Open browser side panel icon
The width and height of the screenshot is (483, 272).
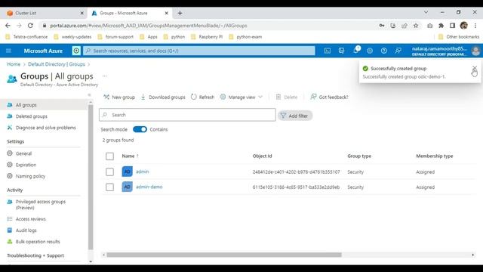point(452,26)
